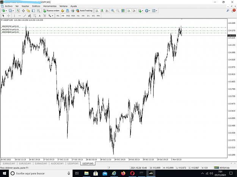
Task: Open the Insertar menu
Action: click(x=25, y=6)
